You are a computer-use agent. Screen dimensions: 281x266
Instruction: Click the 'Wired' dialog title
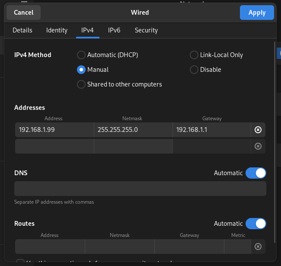point(140,13)
